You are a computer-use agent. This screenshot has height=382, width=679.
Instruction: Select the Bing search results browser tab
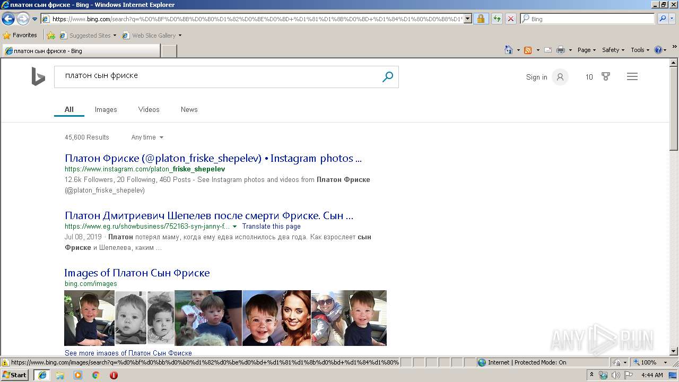(x=81, y=51)
